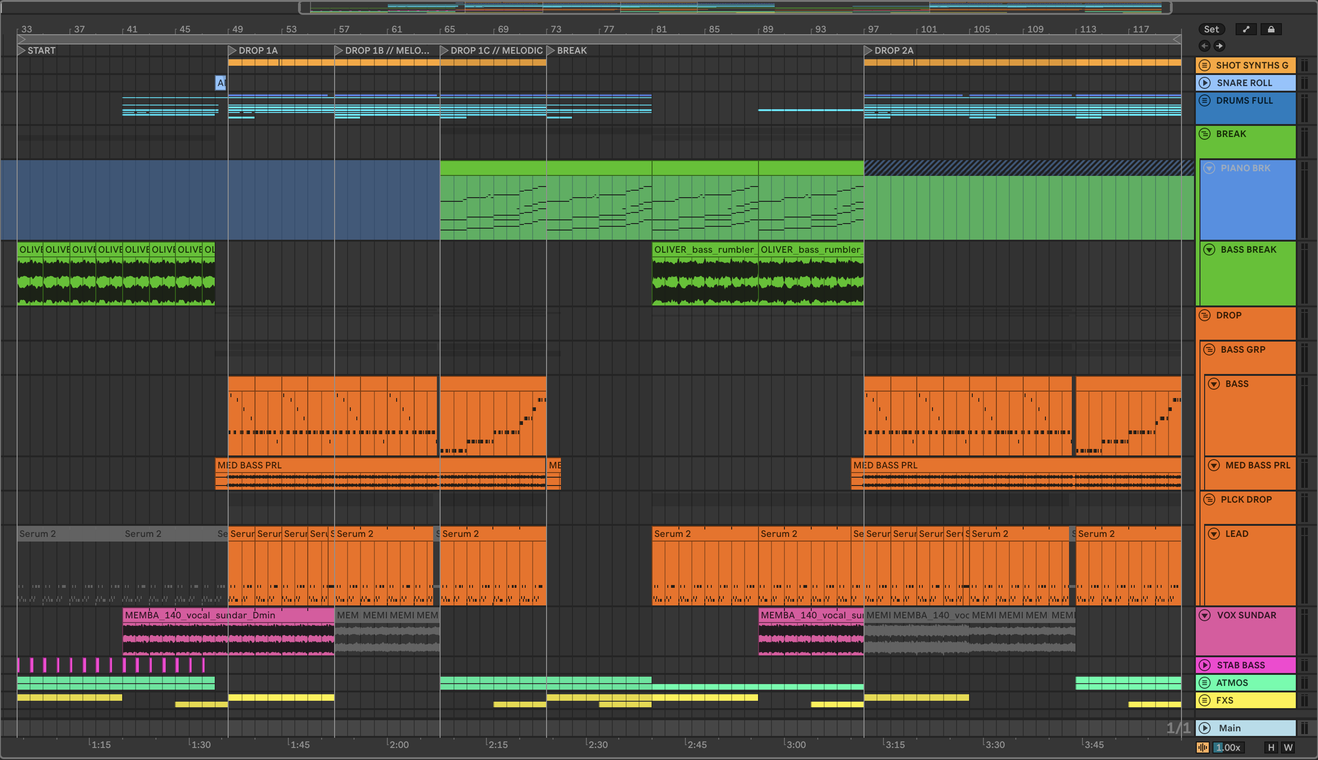1318x760 pixels.
Task: Click the Main track name
Action: pos(1230,728)
